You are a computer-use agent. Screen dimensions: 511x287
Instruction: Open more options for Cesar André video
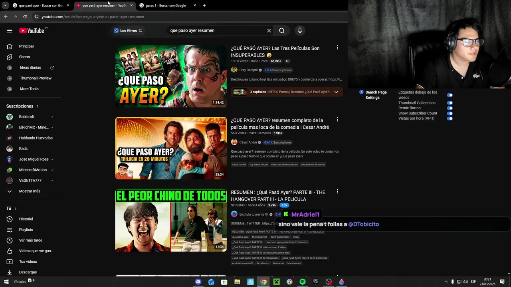click(x=337, y=120)
